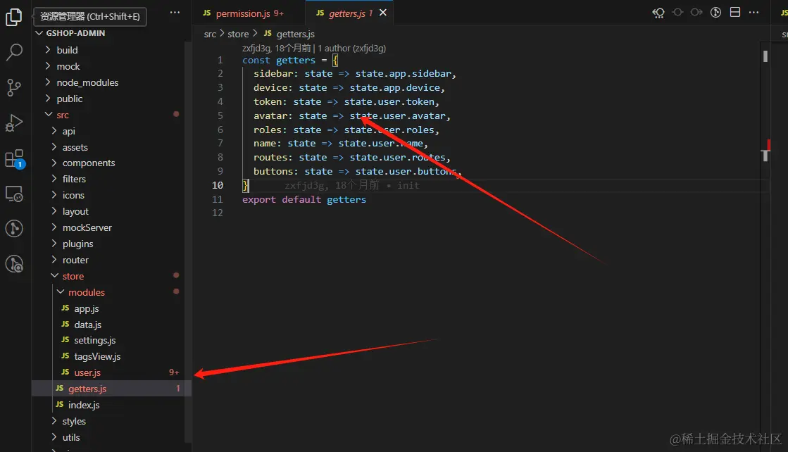
Task: Open Remote Explorer in activity bar
Action: tap(13, 194)
